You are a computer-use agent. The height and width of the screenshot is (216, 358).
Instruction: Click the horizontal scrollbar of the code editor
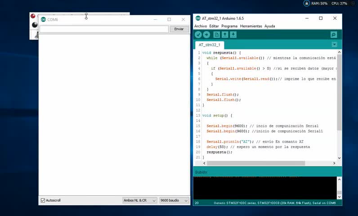(256, 163)
